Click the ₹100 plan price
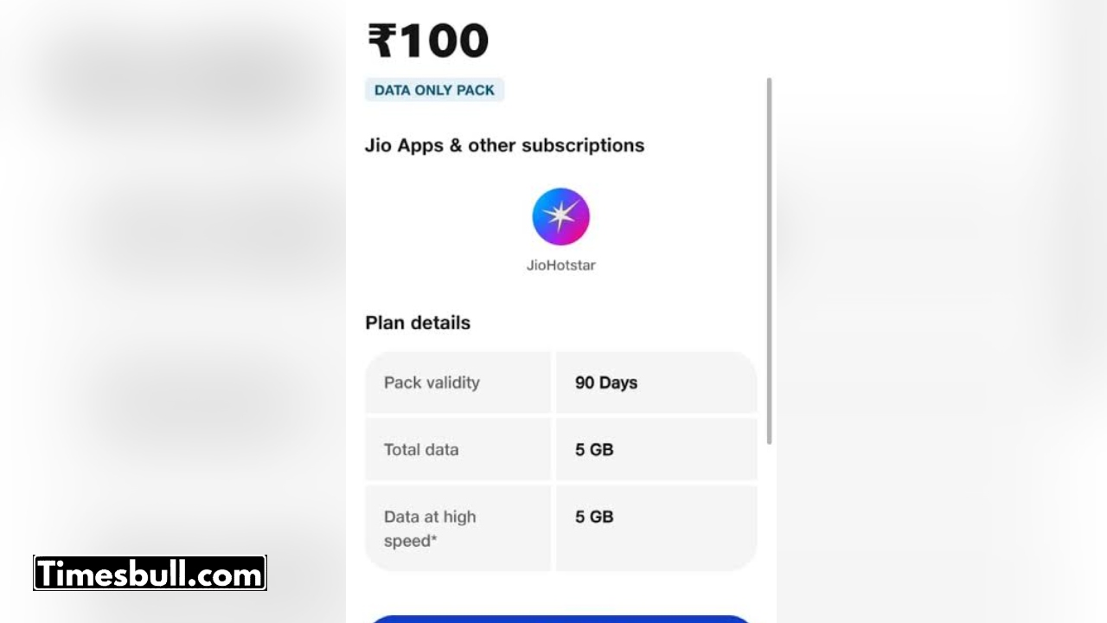 pyautogui.click(x=428, y=41)
